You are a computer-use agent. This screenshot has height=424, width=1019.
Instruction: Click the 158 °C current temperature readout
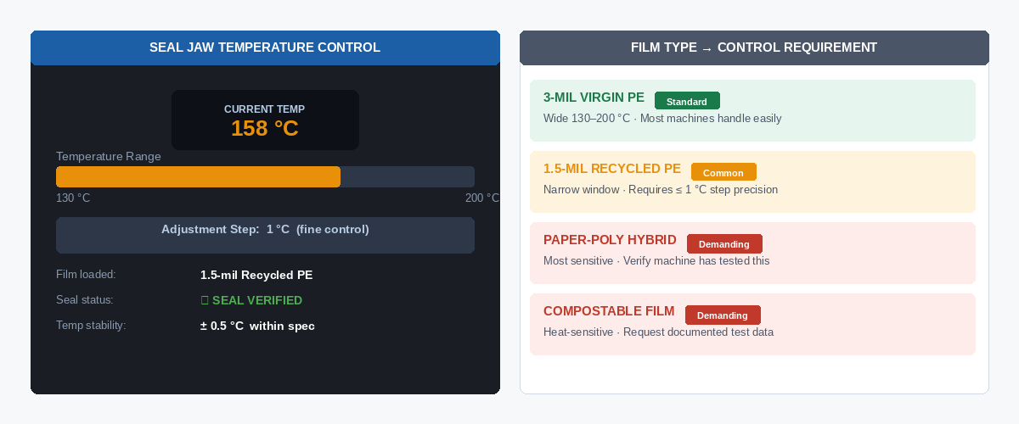point(265,128)
